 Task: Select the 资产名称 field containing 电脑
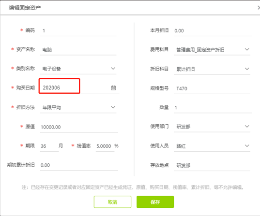point(78,50)
